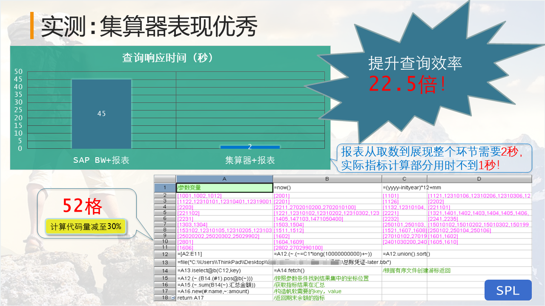Click cell [2231]

point(224,219)
